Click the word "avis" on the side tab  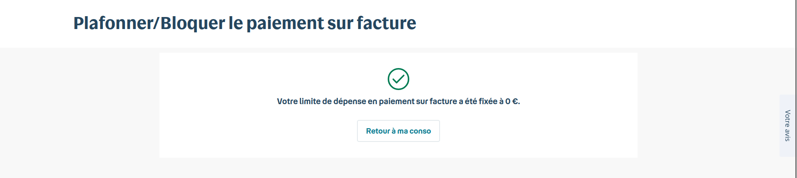click(787, 135)
